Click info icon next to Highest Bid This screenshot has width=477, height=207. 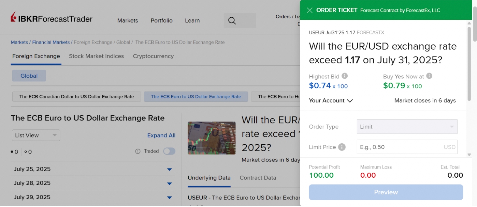(x=345, y=76)
